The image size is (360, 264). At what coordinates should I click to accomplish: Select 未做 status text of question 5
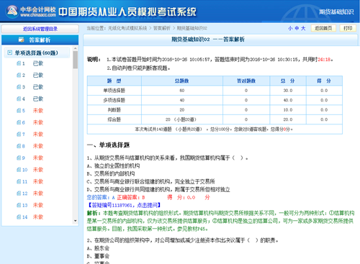[38, 111]
